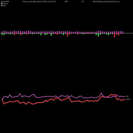The width and height of the screenshot is (133, 133).
Task: Click the MunafaSutra.com text at top right
Action: tap(113, 2)
